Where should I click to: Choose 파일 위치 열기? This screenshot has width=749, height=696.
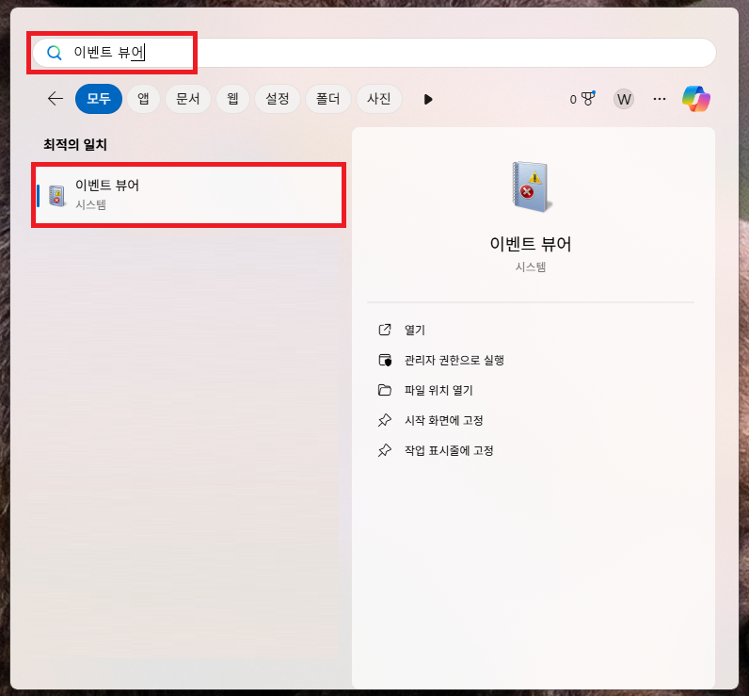438,390
